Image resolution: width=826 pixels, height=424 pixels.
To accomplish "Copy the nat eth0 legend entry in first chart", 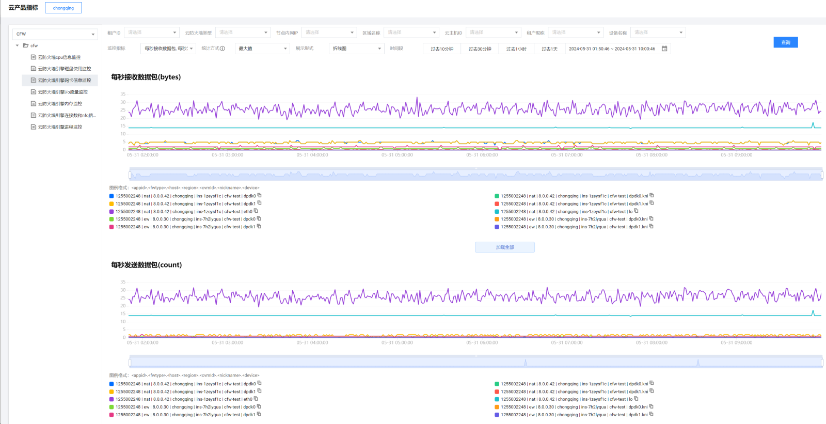I will tap(256, 211).
